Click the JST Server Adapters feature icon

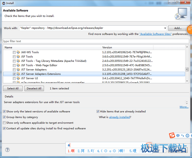(18, 70)
